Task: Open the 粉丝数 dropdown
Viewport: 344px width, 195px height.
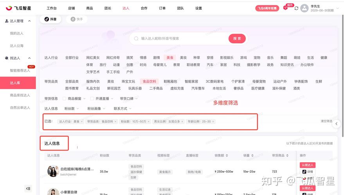Action: [x=72, y=109]
